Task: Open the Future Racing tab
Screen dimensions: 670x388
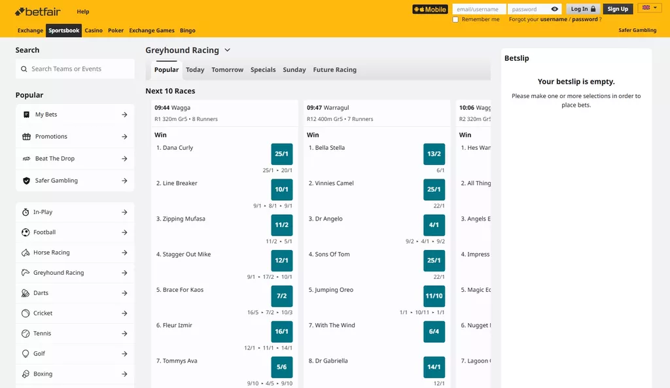Action: (x=334, y=69)
